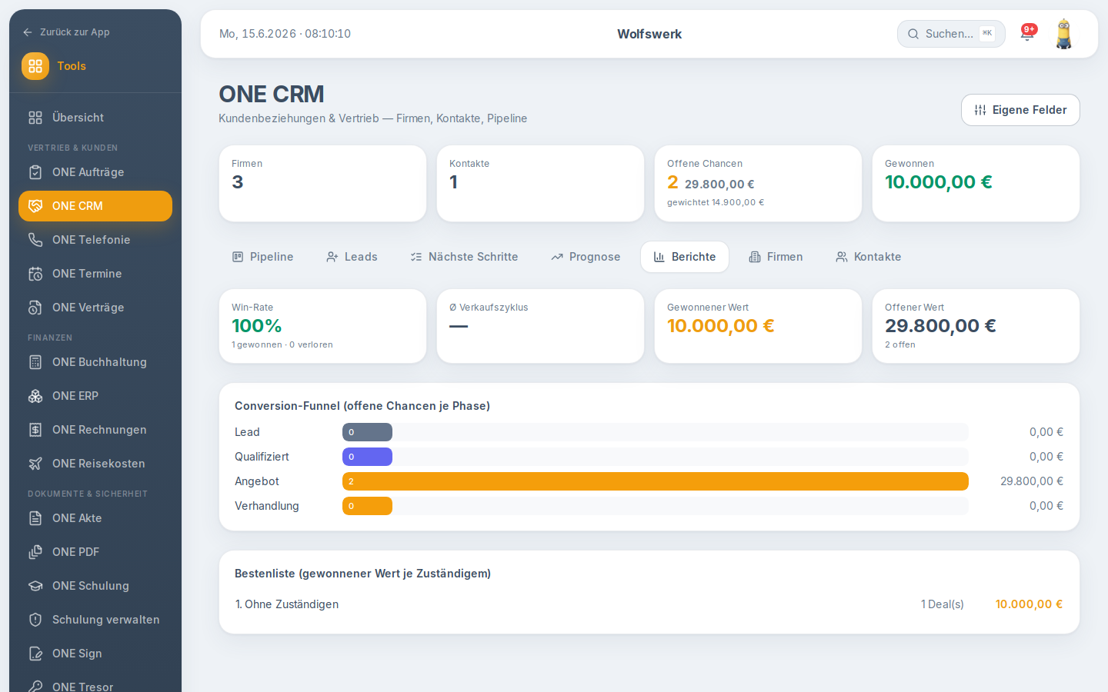Image resolution: width=1108 pixels, height=692 pixels.
Task: Click the 1. Ohne Zuständigen row
Action: coord(649,604)
